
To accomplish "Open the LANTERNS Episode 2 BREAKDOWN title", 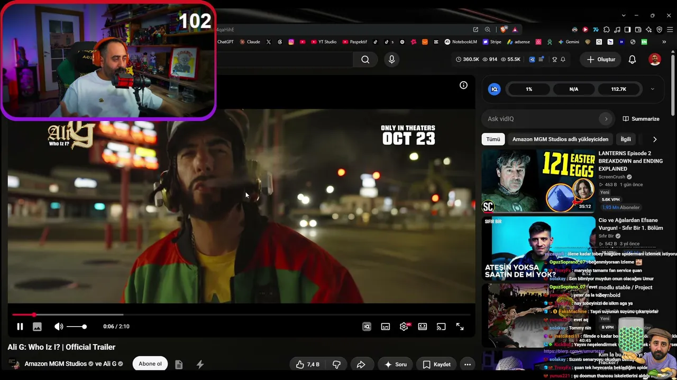I will point(630,161).
